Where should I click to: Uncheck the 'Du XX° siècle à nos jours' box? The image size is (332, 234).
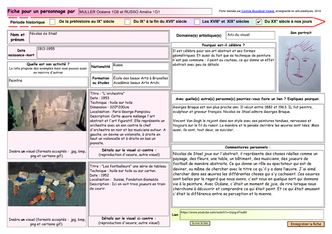[259, 21]
